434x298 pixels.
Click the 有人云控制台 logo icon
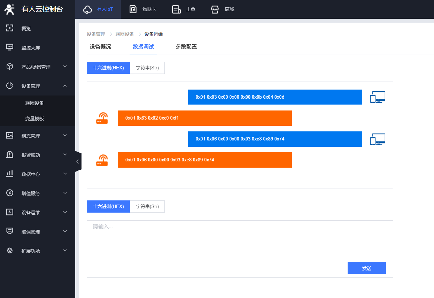pyautogui.click(x=10, y=9)
